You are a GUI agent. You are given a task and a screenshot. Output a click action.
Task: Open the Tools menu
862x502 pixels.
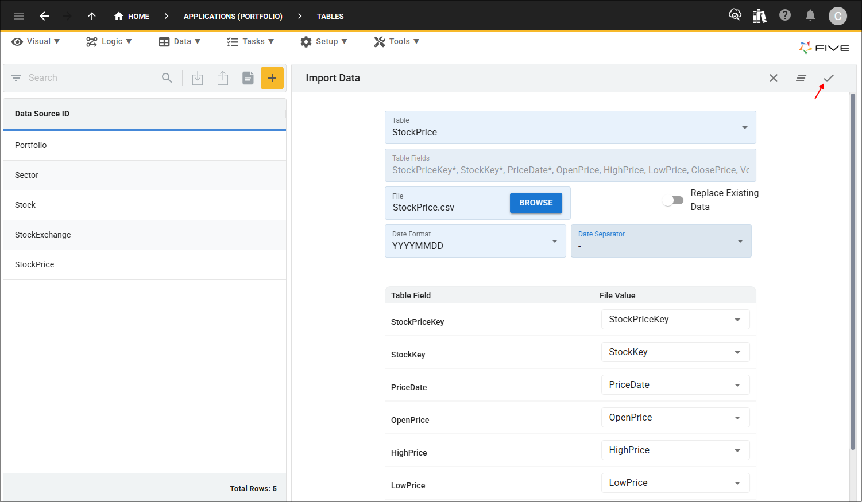(397, 41)
